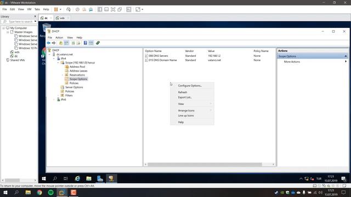This screenshot has width=351, height=197.
Task: Toggle the show/hide Action pane icon
Action: click(x=91, y=43)
